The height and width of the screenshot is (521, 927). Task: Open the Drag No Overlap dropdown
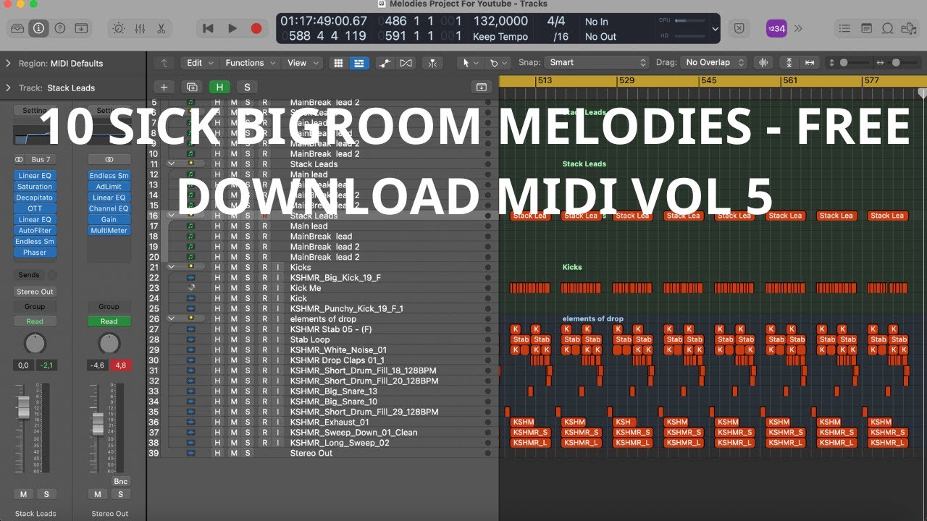pos(714,63)
